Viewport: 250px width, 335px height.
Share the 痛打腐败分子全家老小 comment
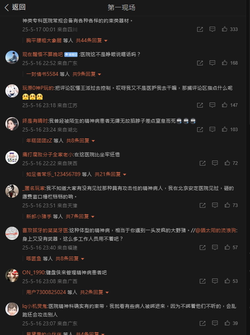pos(202,163)
